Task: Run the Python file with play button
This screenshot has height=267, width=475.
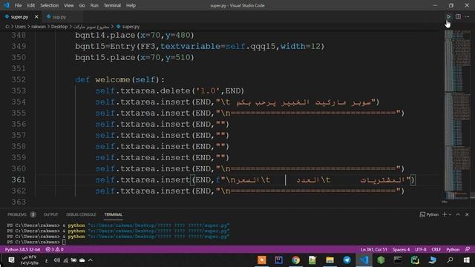Action: tap(448, 16)
